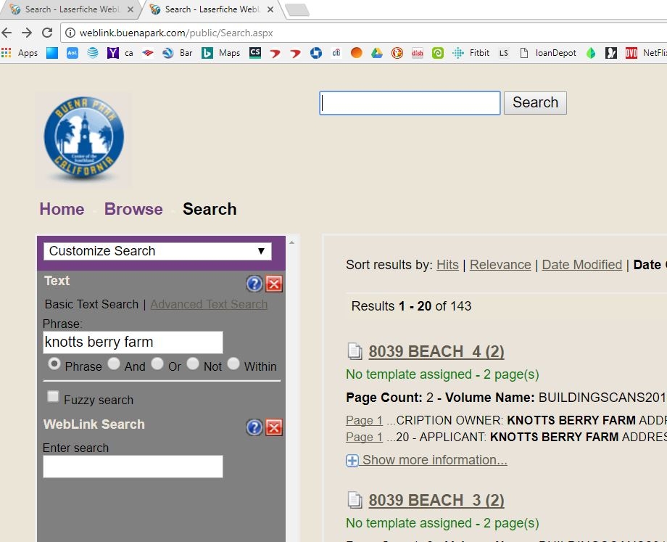Click the Search button next to the top search box
The height and width of the screenshot is (542, 667).
click(x=535, y=102)
